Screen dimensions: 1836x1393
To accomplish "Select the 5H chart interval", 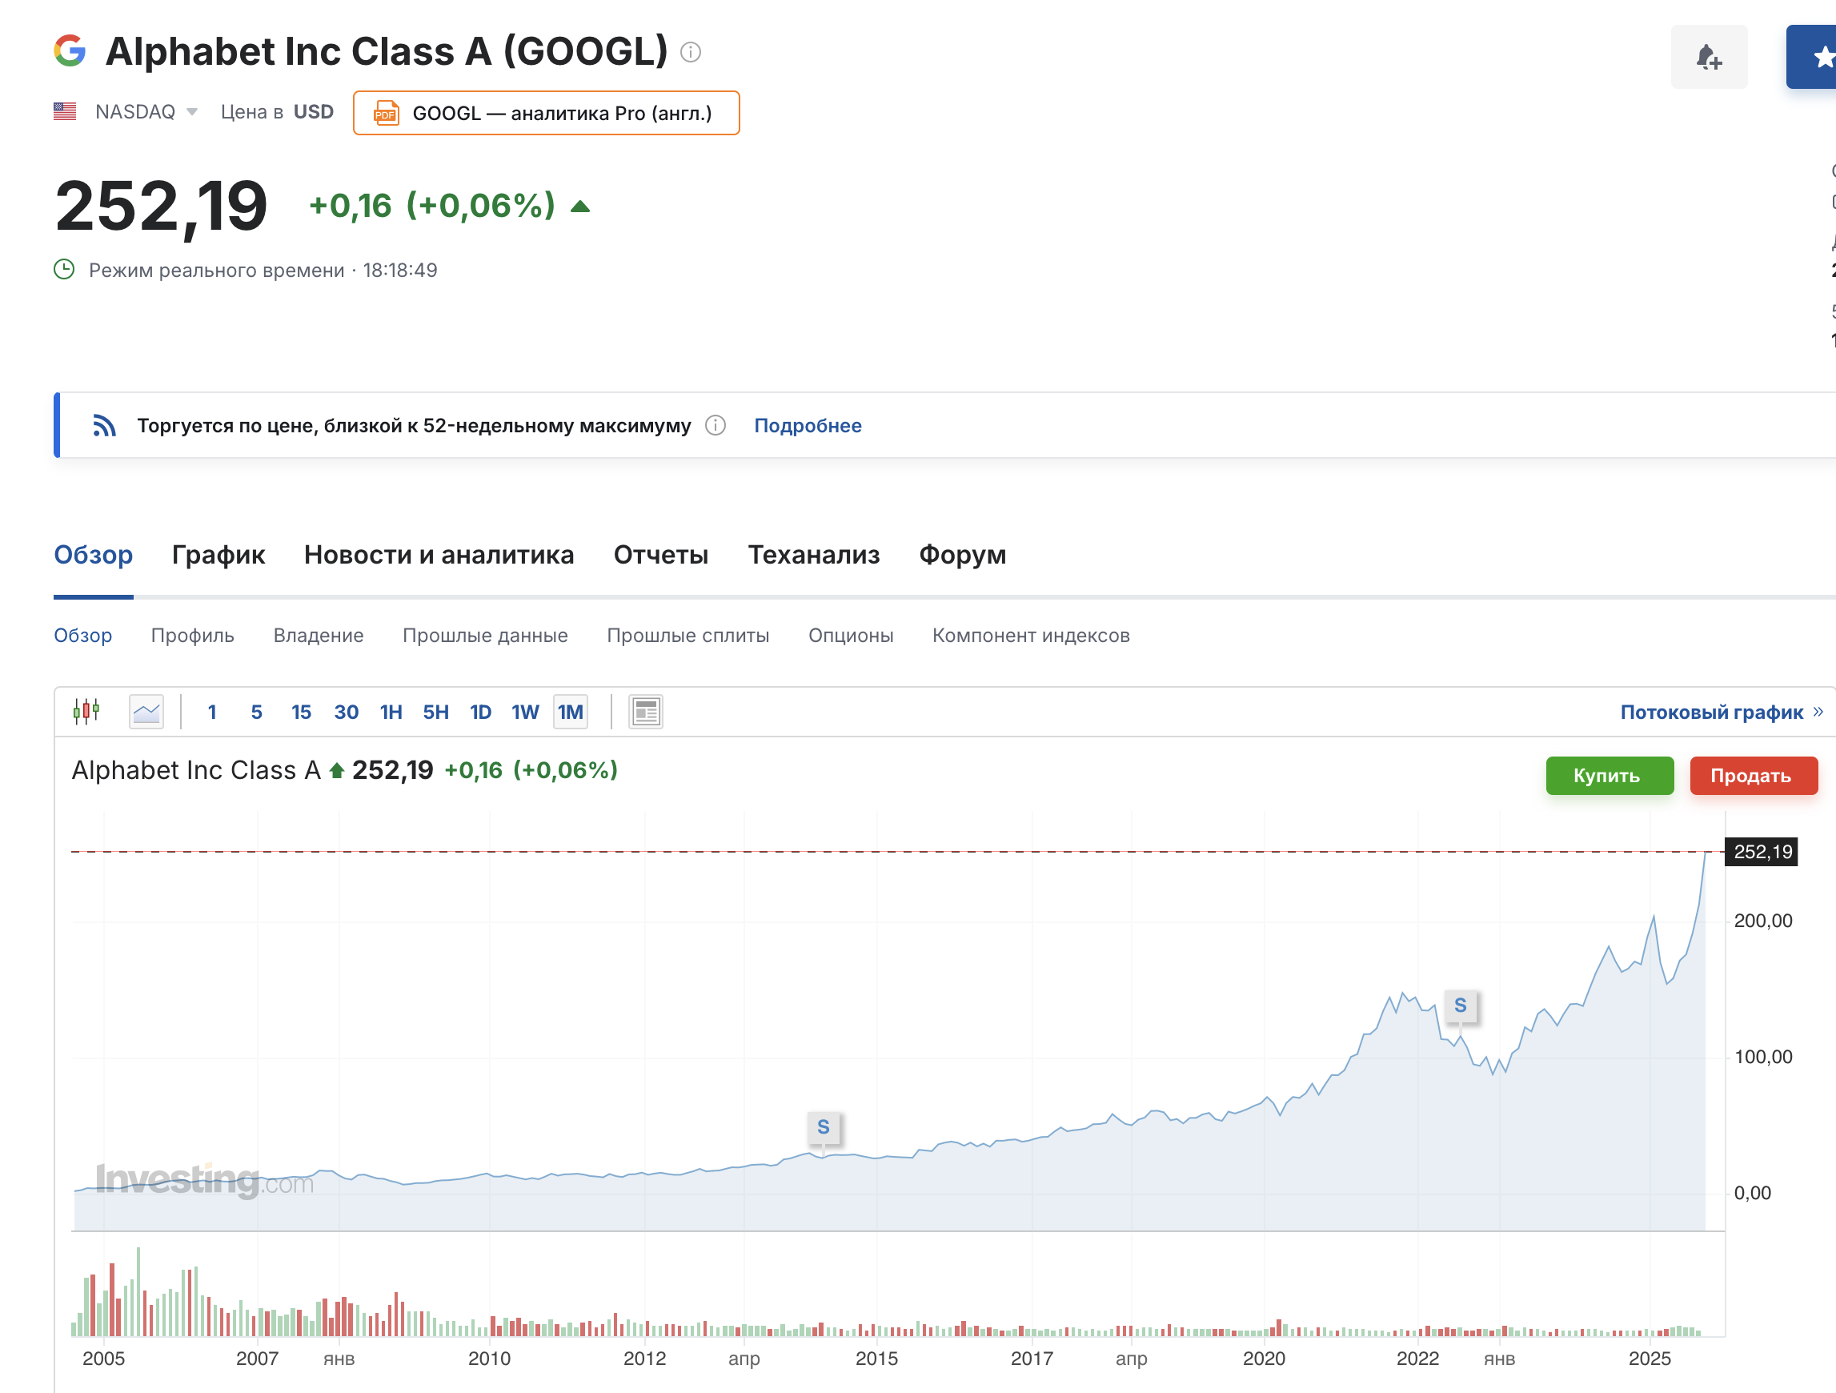I will (435, 712).
